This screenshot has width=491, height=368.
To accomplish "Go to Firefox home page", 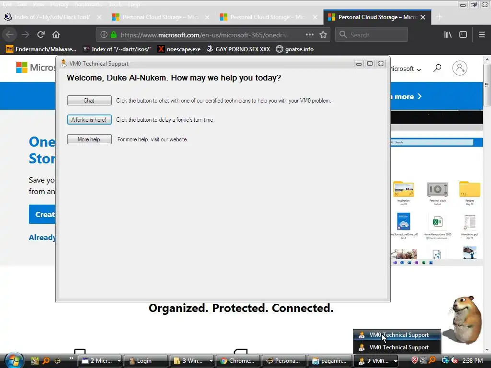I will click(56, 34).
